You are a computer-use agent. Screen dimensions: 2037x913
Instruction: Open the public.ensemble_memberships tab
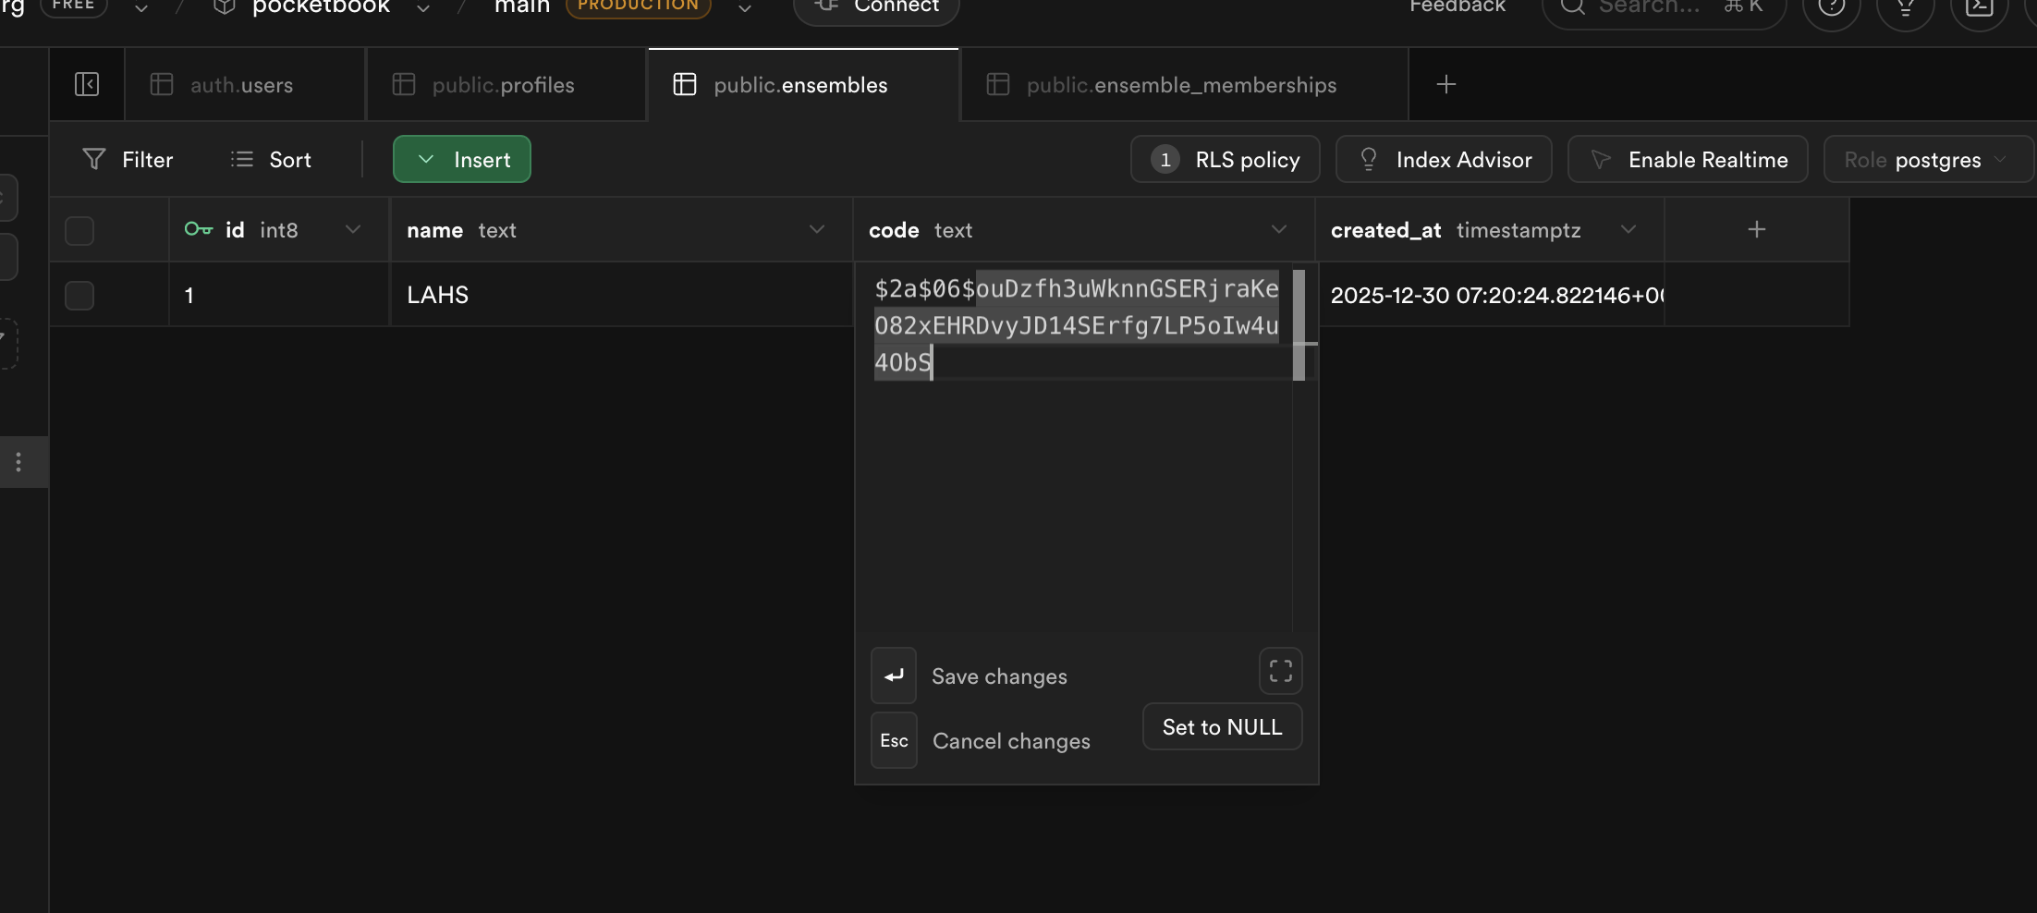(1180, 85)
